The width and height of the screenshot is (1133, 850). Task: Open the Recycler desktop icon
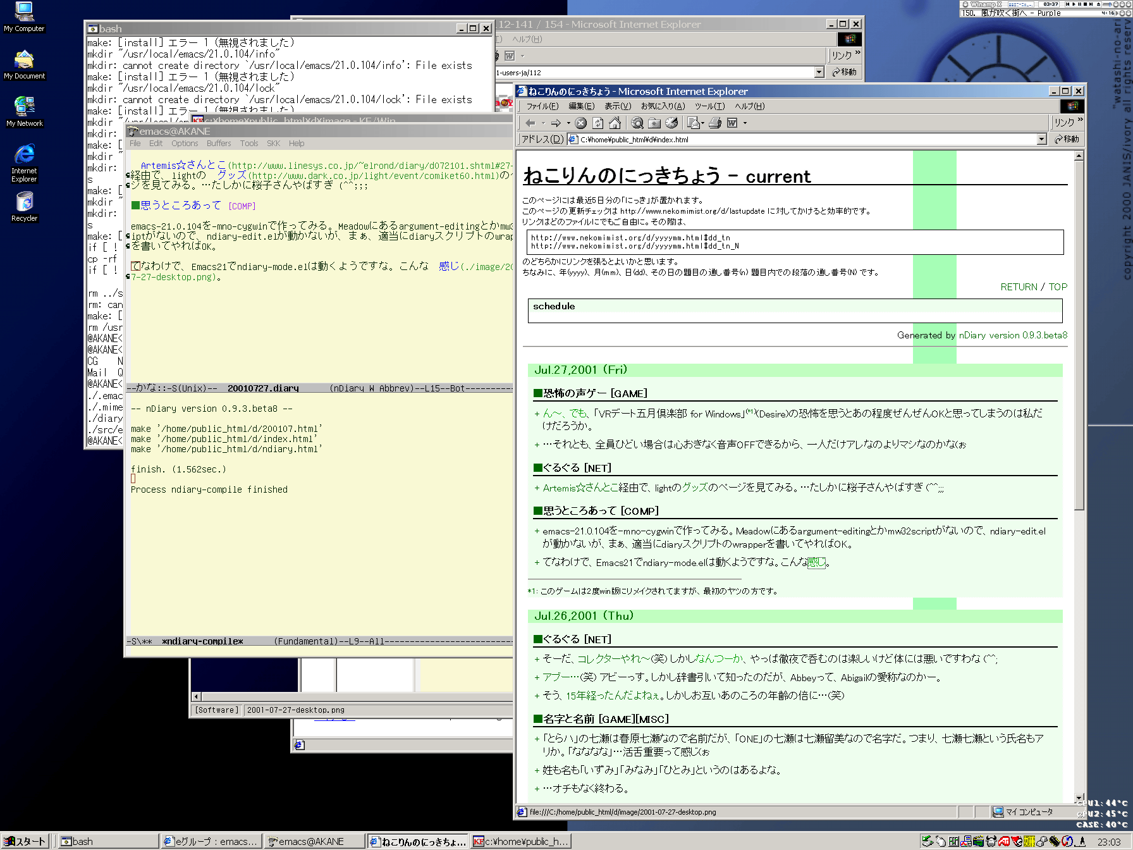pos(24,207)
